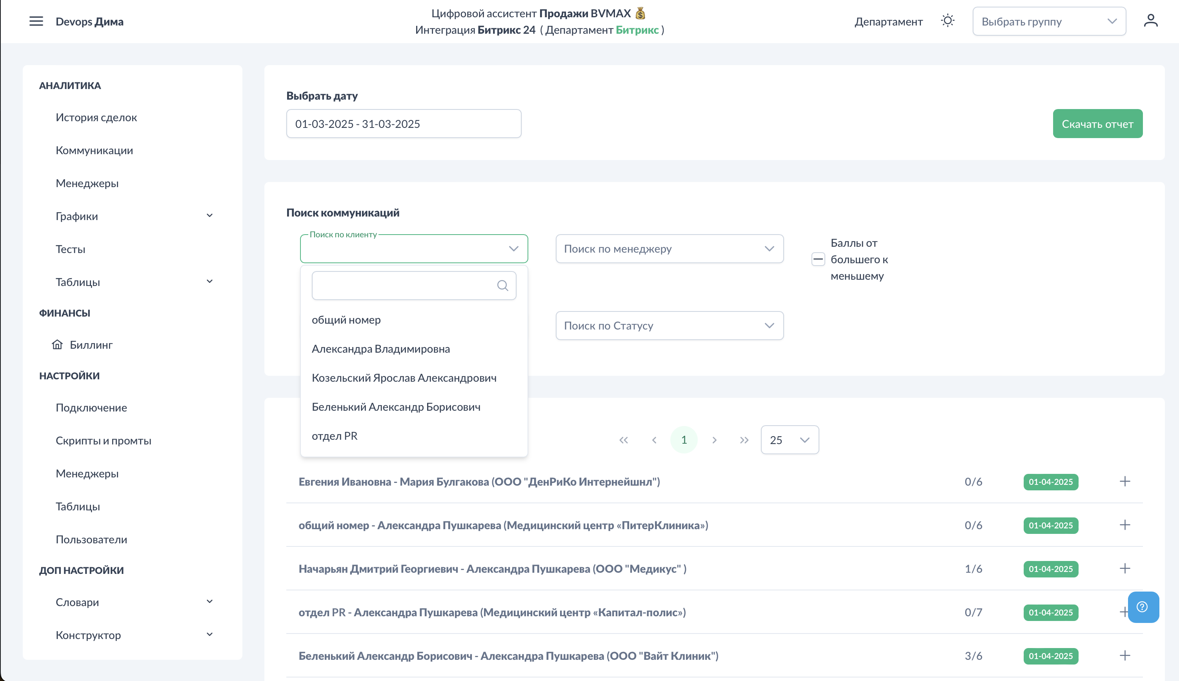The width and height of the screenshot is (1179, 681).
Task: Open Биллинг link in Финансы section
Action: tap(91, 345)
